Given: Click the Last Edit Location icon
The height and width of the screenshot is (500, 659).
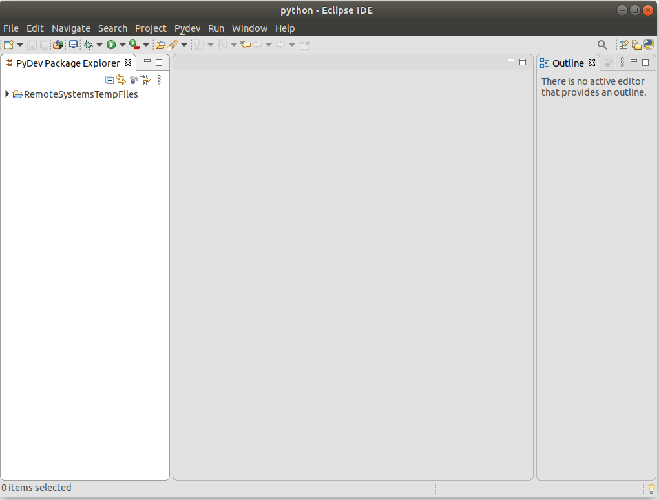Looking at the screenshot, I should point(246,45).
